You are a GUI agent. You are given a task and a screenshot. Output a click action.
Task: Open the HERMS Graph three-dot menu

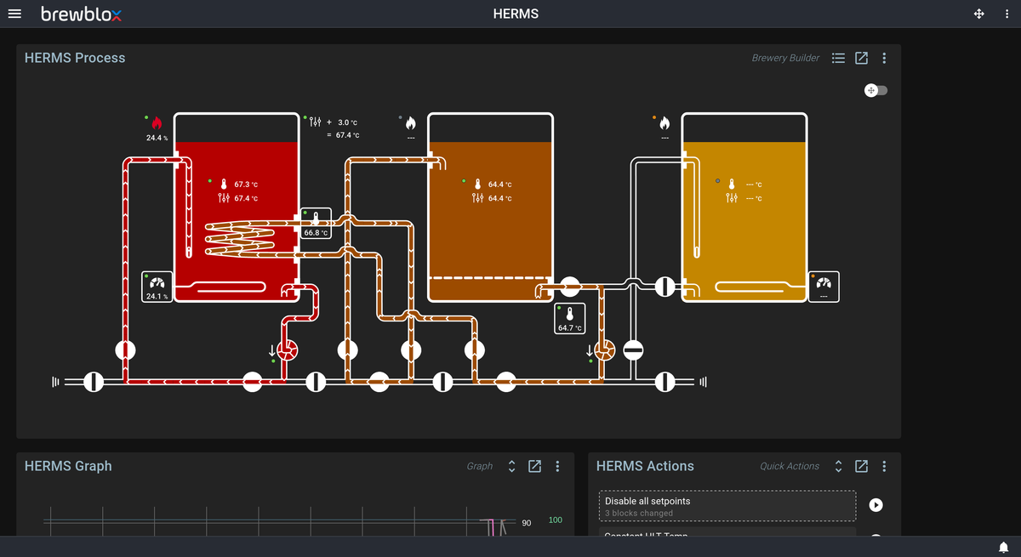pyautogui.click(x=557, y=466)
